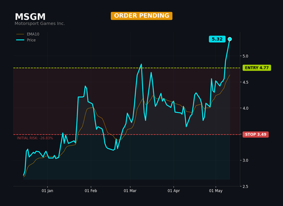Click the ENTRY 4.77 green label
The image size is (283, 206).
[x=257, y=68]
